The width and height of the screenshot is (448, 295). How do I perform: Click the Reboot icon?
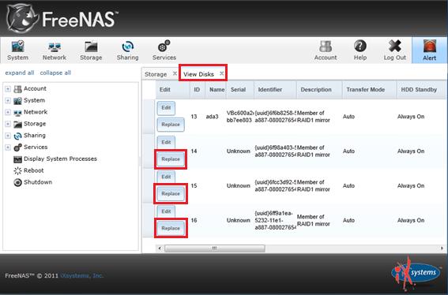click(17, 170)
